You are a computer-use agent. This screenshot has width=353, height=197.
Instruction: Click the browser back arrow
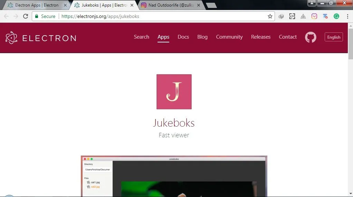coord(6,16)
